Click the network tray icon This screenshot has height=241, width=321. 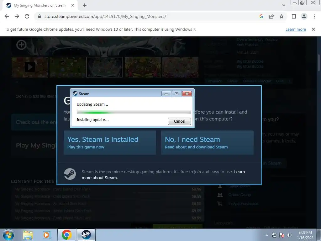(x=274, y=235)
